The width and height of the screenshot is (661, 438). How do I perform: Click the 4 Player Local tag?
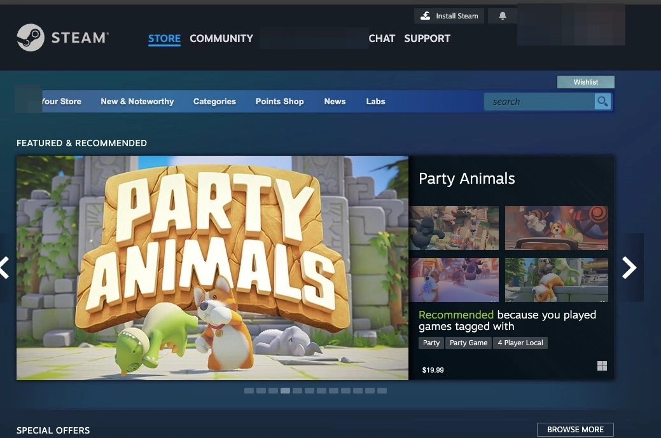click(520, 343)
